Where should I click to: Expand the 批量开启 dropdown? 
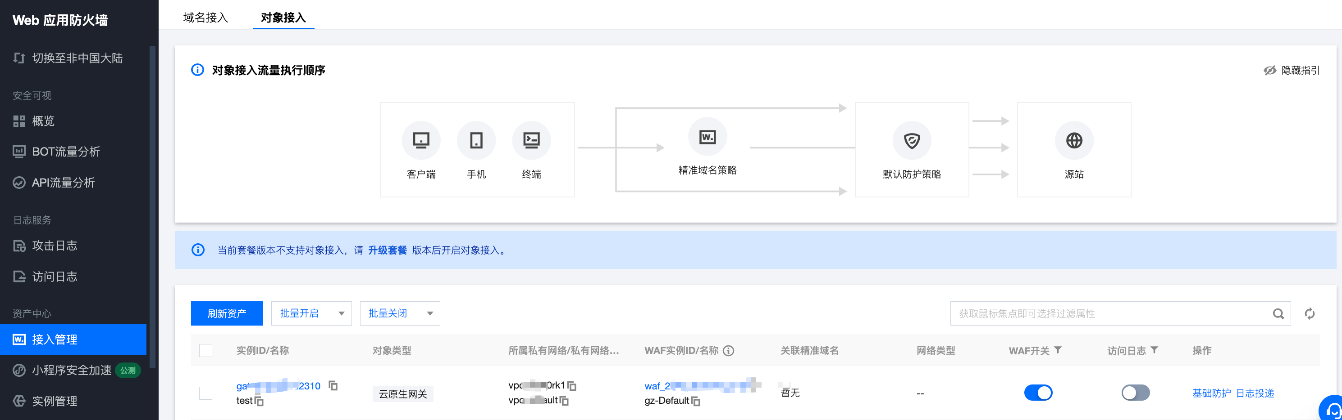pos(311,313)
